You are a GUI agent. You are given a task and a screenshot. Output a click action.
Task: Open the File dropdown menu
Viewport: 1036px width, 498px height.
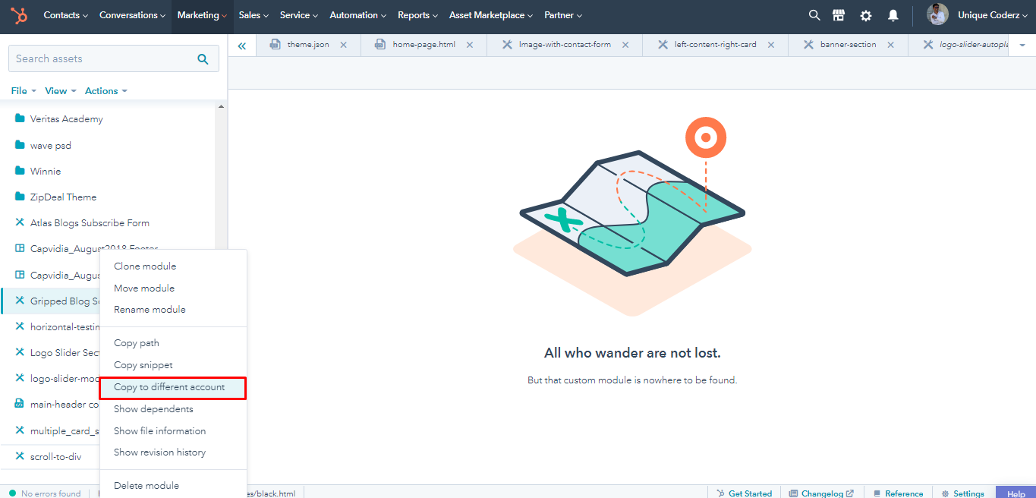coord(24,91)
